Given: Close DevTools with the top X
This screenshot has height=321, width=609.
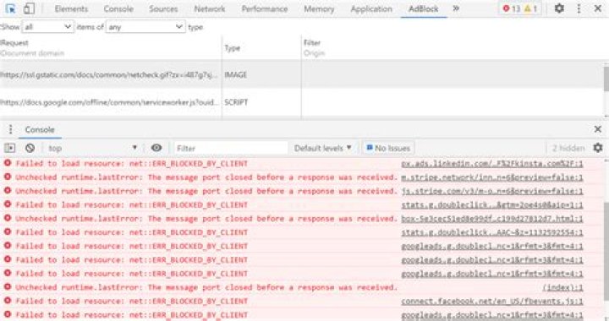Looking at the screenshot, I should click(x=598, y=8).
